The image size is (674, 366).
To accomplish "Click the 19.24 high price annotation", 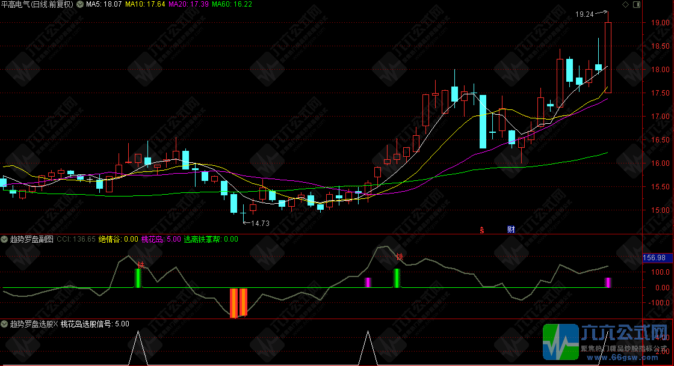I will pyautogui.click(x=584, y=14).
